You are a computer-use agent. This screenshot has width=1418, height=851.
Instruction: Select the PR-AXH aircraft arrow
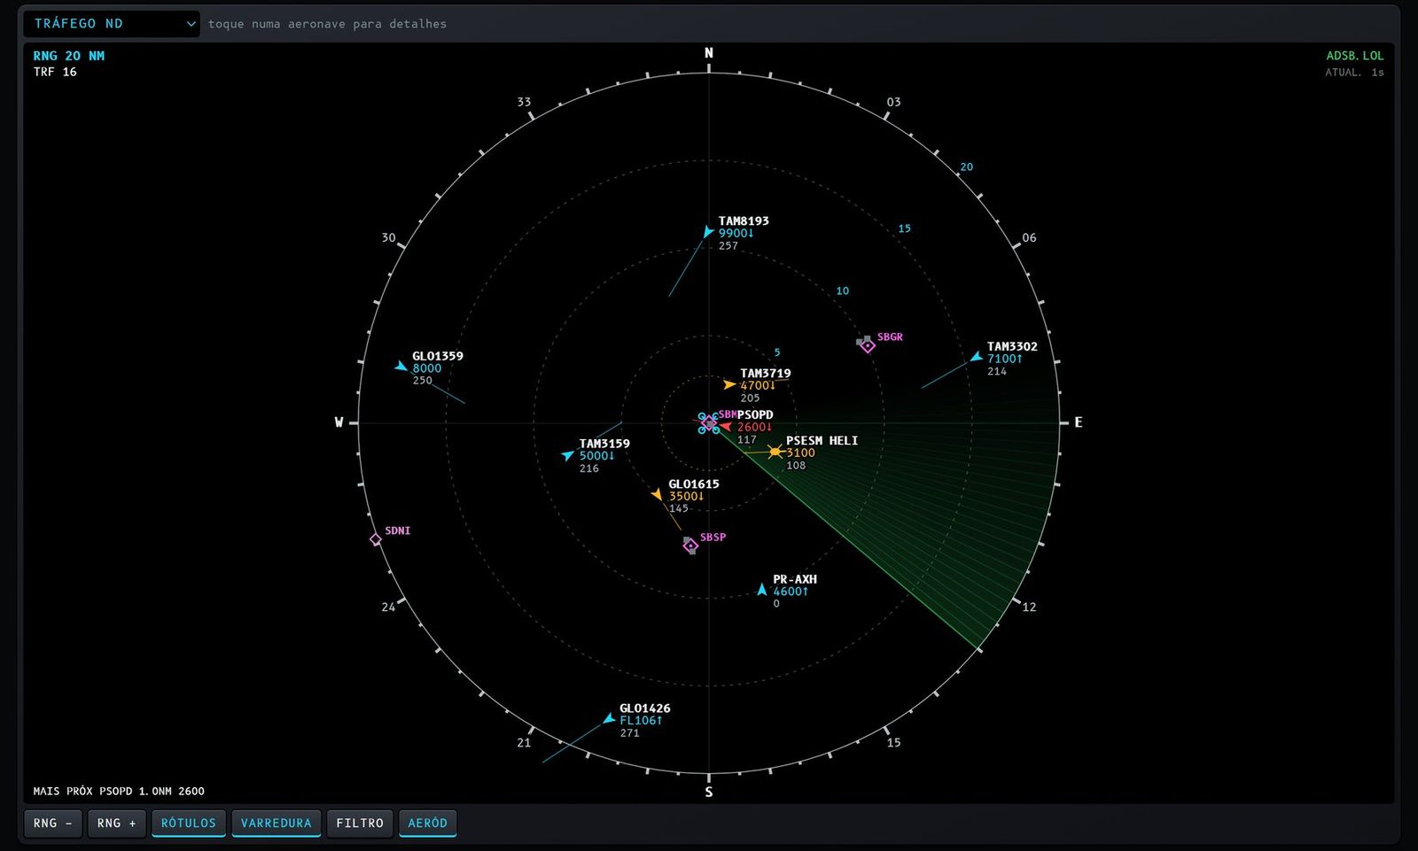[x=762, y=589]
